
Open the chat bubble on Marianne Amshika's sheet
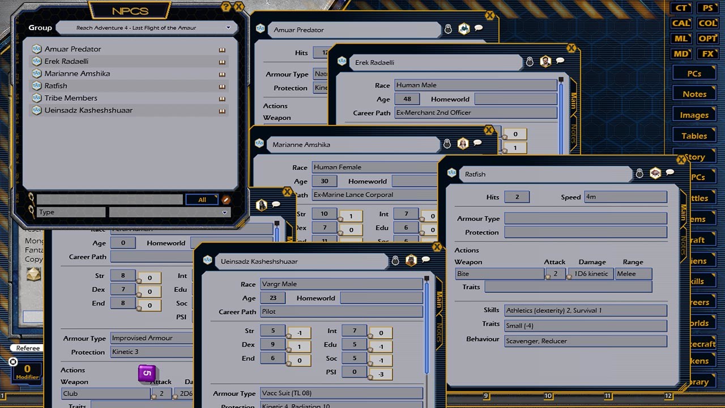click(x=478, y=143)
